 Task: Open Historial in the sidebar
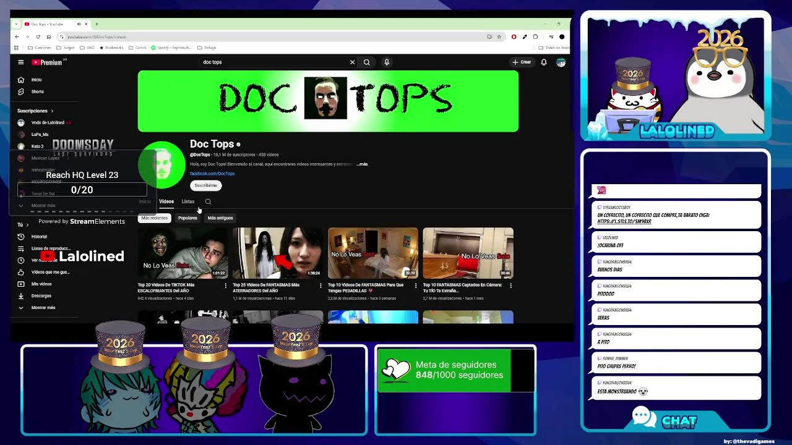tap(33, 237)
